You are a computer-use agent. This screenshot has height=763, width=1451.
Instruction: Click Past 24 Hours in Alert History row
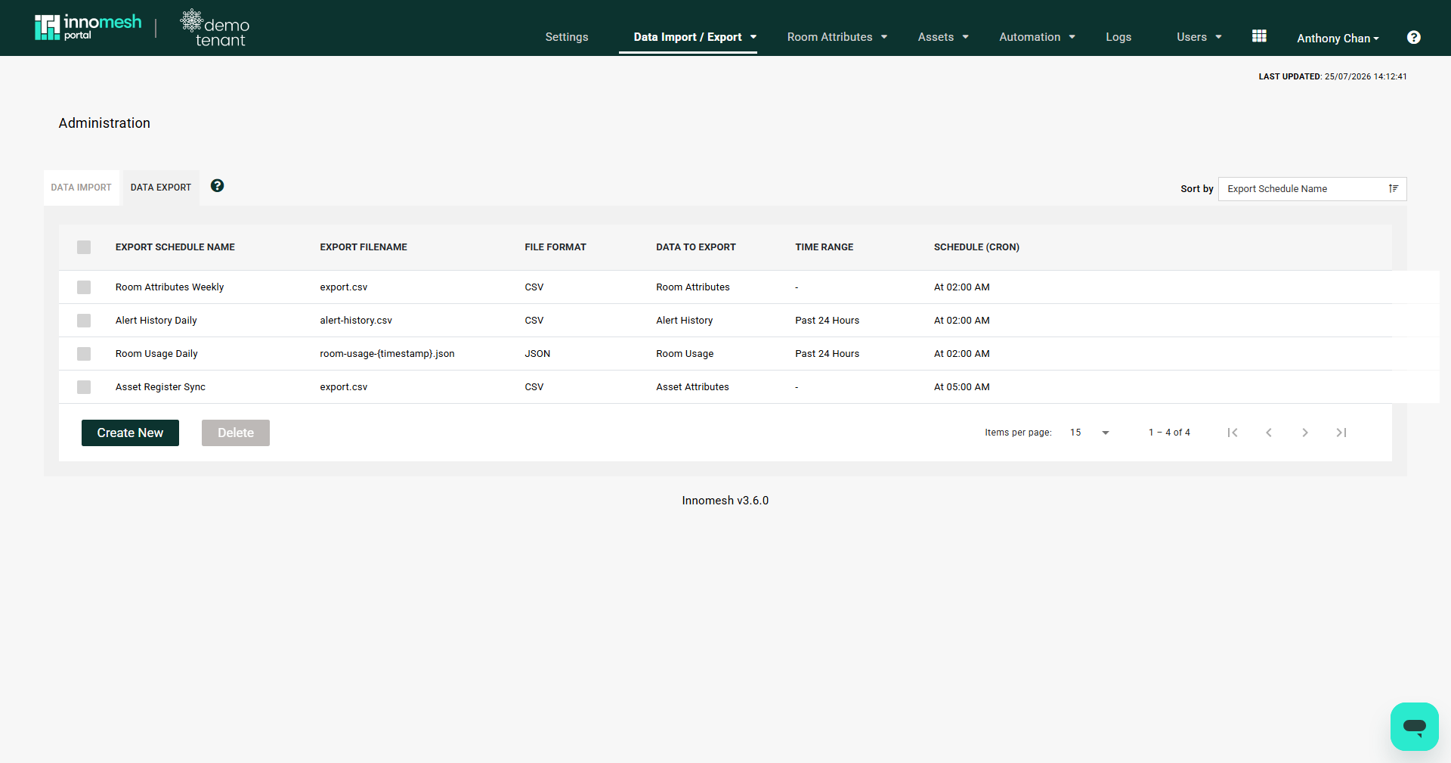(827, 321)
